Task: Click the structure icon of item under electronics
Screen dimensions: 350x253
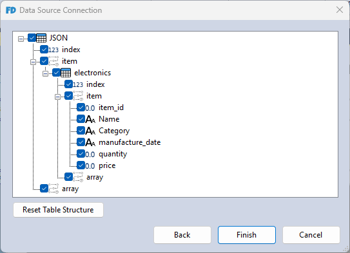Action: click(78, 96)
